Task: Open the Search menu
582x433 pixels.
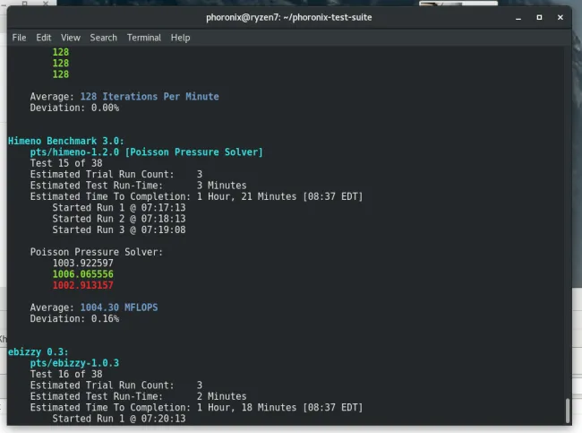Action: coord(103,38)
